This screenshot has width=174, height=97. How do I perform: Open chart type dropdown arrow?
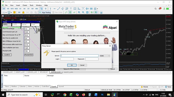point(6,12)
